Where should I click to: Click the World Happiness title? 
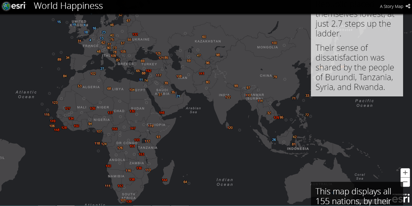click(x=68, y=6)
